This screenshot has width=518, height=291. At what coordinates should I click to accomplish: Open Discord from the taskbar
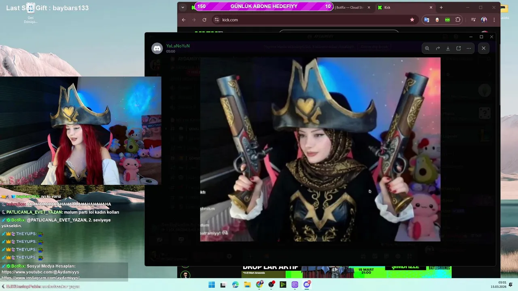coord(307,285)
